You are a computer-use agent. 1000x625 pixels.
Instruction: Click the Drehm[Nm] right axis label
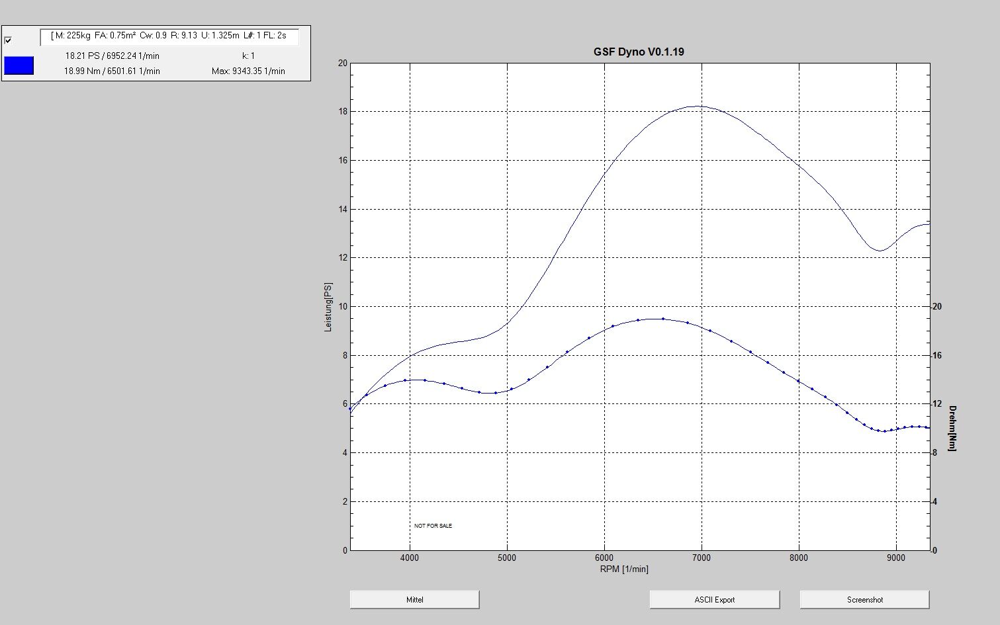[x=952, y=428]
